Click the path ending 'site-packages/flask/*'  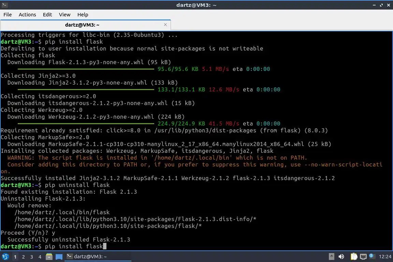click(x=108, y=226)
